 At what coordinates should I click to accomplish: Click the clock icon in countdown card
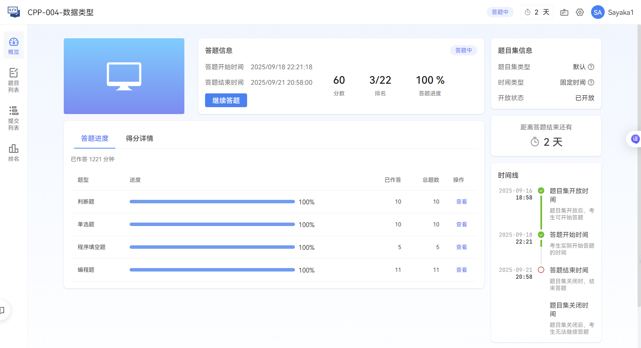point(535,142)
